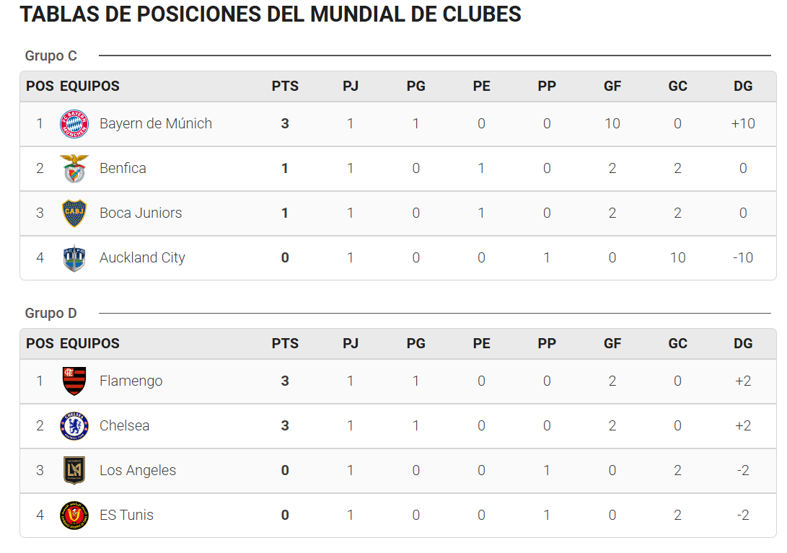Click the ES Tunis round emblem
The height and width of the screenshot is (553, 787).
point(74,516)
